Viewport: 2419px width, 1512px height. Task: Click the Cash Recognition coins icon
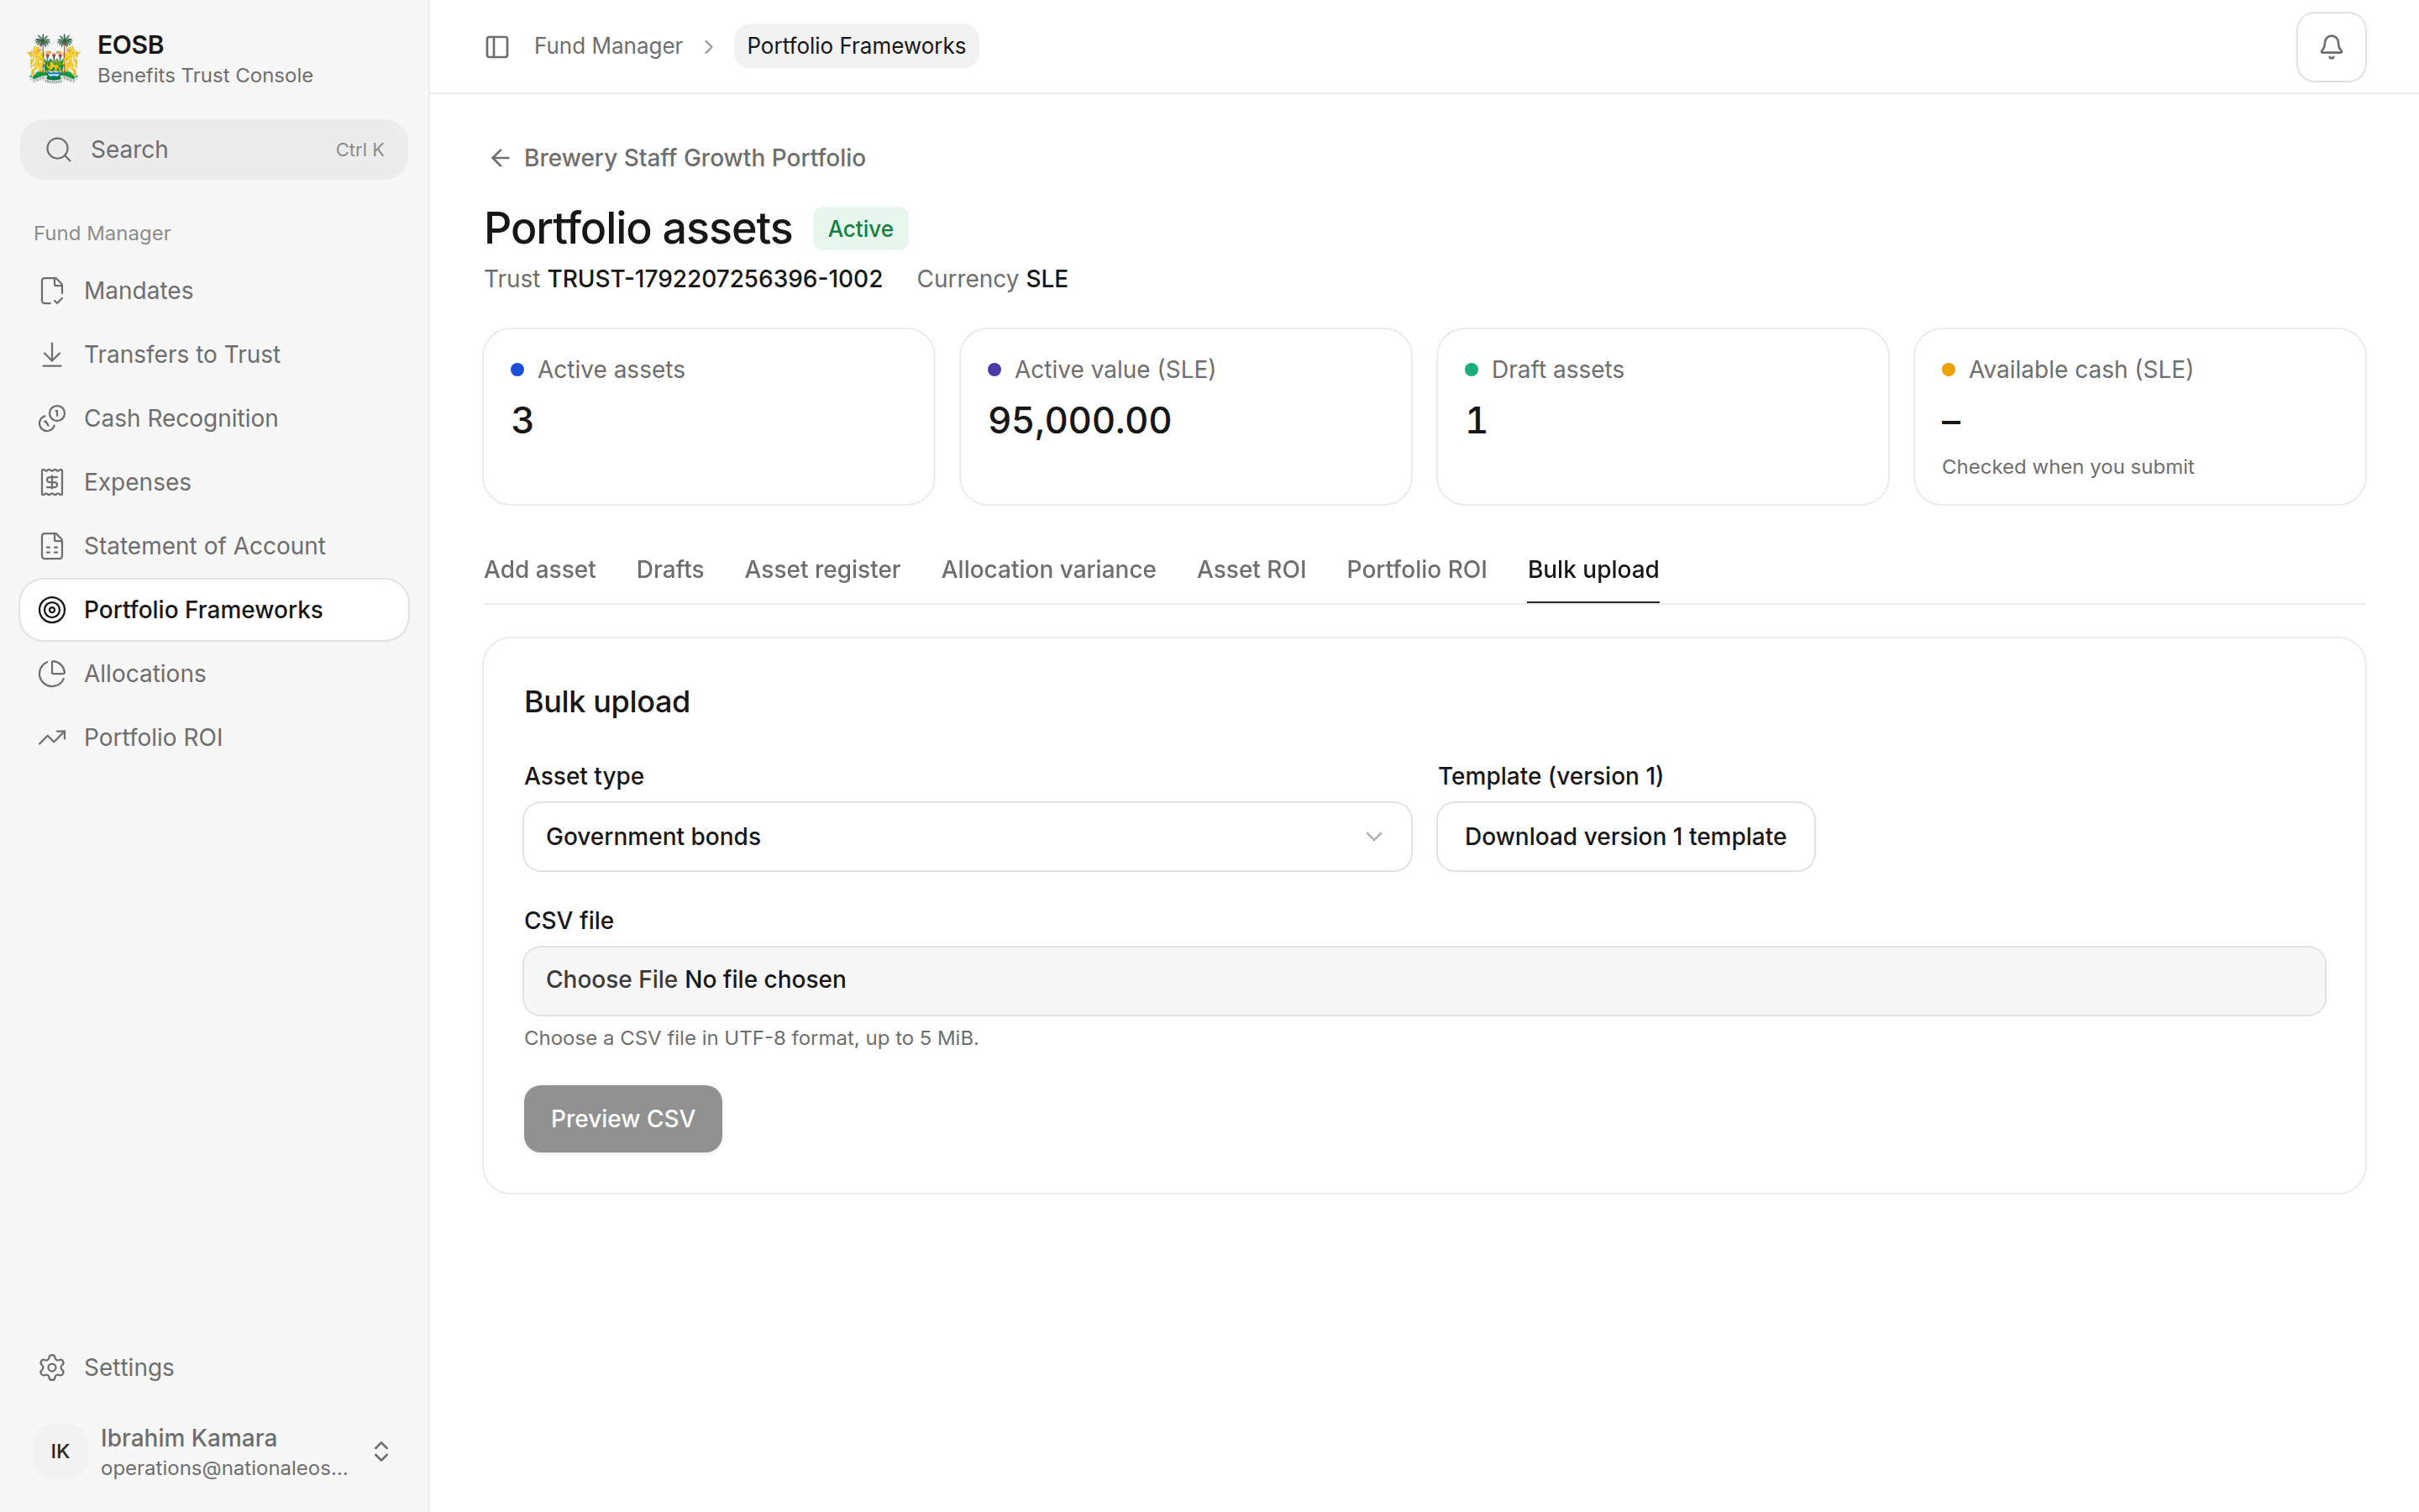click(52, 418)
